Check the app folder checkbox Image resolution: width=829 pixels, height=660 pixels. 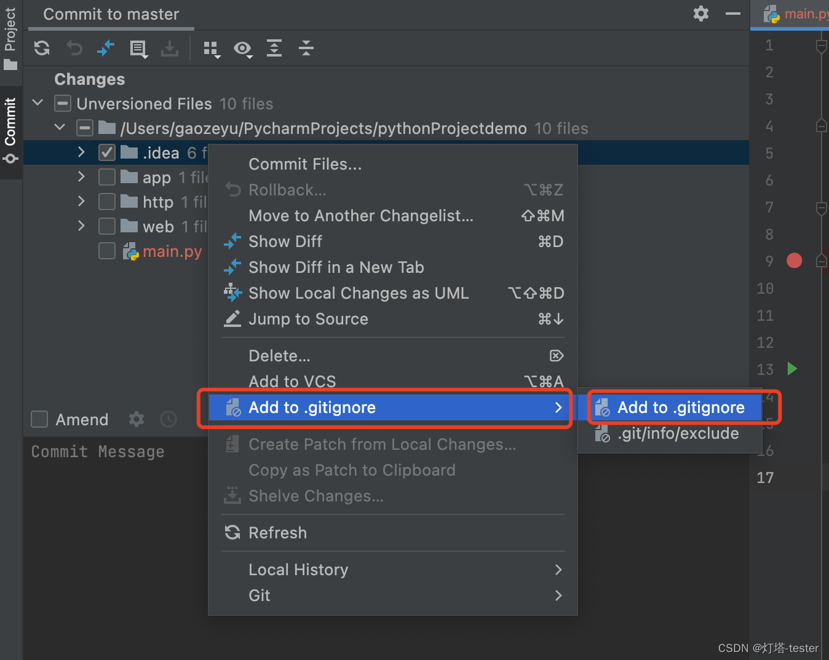pos(107,177)
